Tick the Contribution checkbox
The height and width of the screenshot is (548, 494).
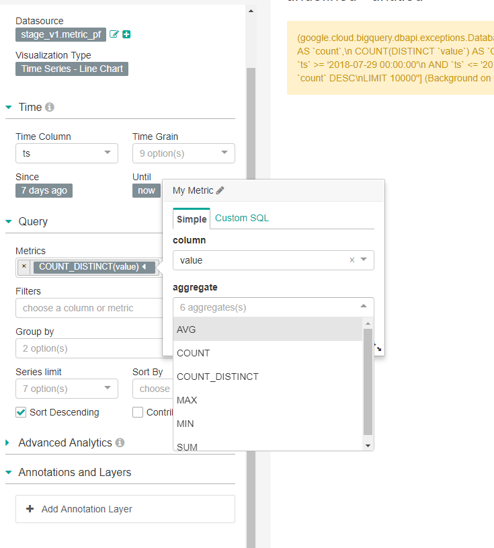coord(138,412)
